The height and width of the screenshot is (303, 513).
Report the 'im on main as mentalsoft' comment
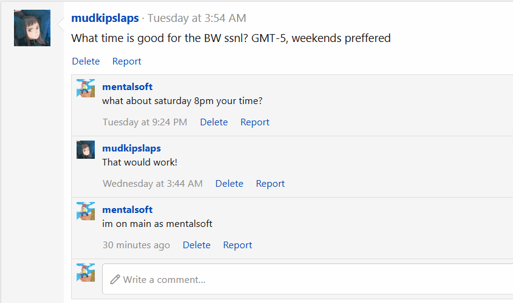(x=237, y=245)
